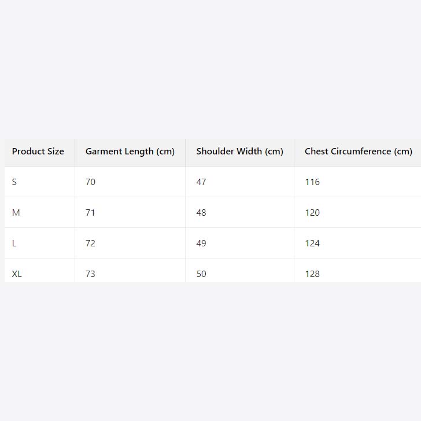The width and height of the screenshot is (421, 421).
Task: Select the L size cell
Action: (x=14, y=243)
